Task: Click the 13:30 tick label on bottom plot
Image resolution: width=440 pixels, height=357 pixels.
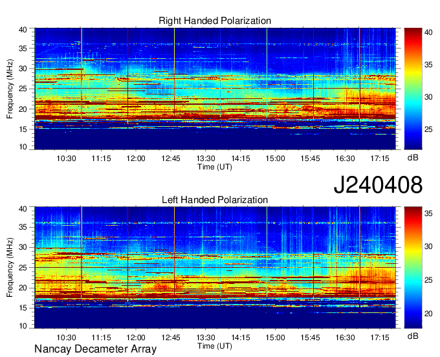Action: pos(206,338)
